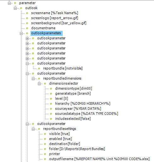Select the folder [D:\Reports\Report Bundles] item

(x=77, y=149)
